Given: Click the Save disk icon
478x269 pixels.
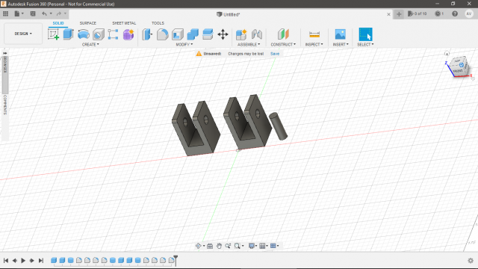Looking at the screenshot, I should 33,13.
